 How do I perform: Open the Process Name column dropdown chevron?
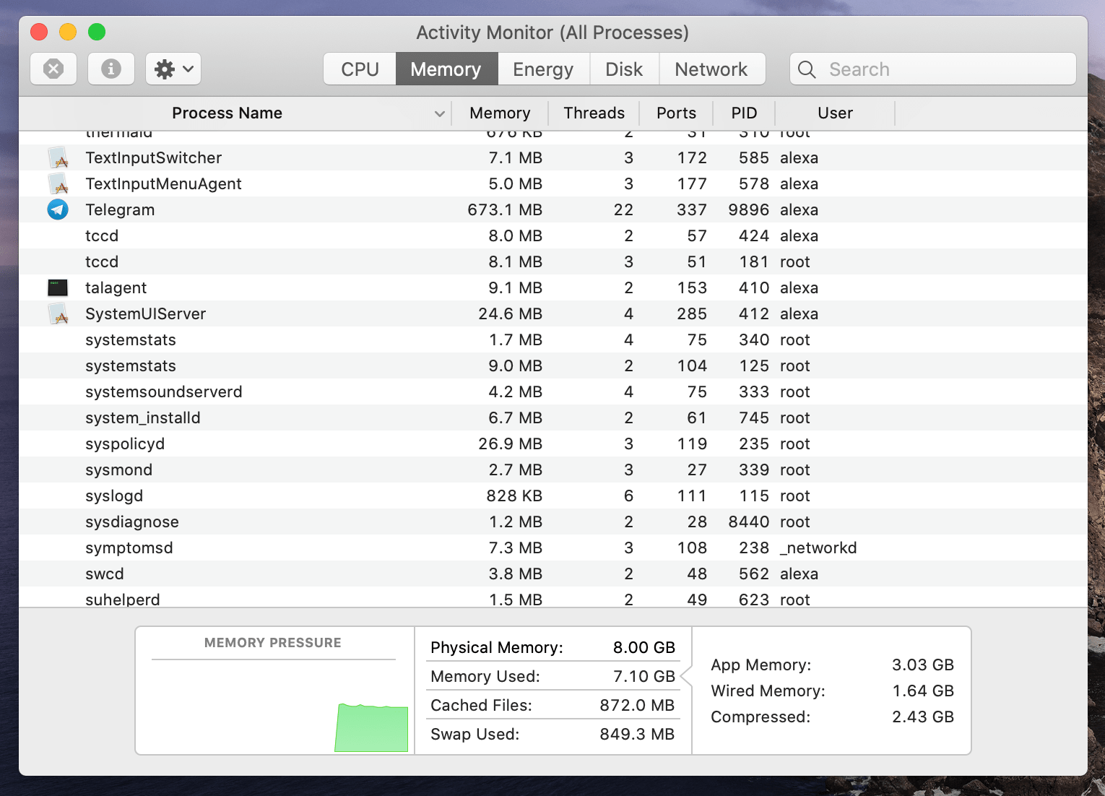coord(439,113)
